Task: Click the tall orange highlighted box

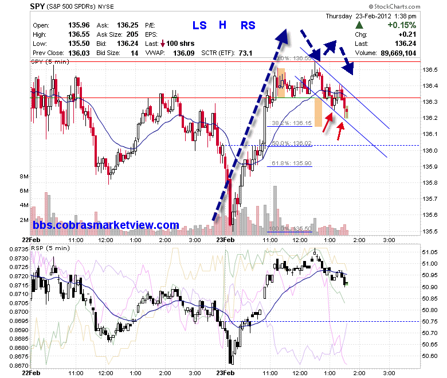Action: (318, 112)
